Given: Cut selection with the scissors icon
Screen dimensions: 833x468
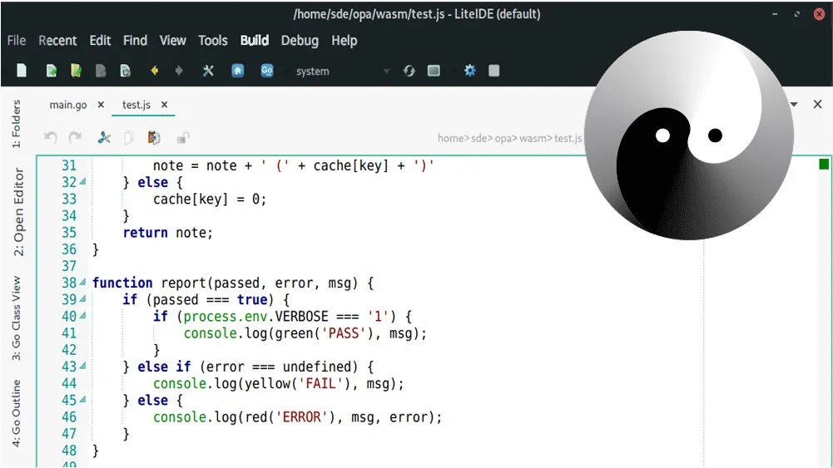Looking at the screenshot, I should click(104, 138).
